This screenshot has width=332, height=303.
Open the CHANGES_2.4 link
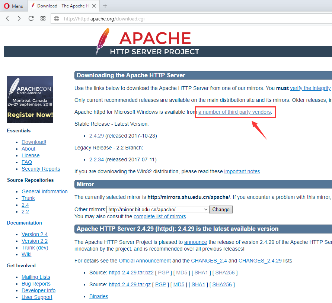tap(209, 261)
